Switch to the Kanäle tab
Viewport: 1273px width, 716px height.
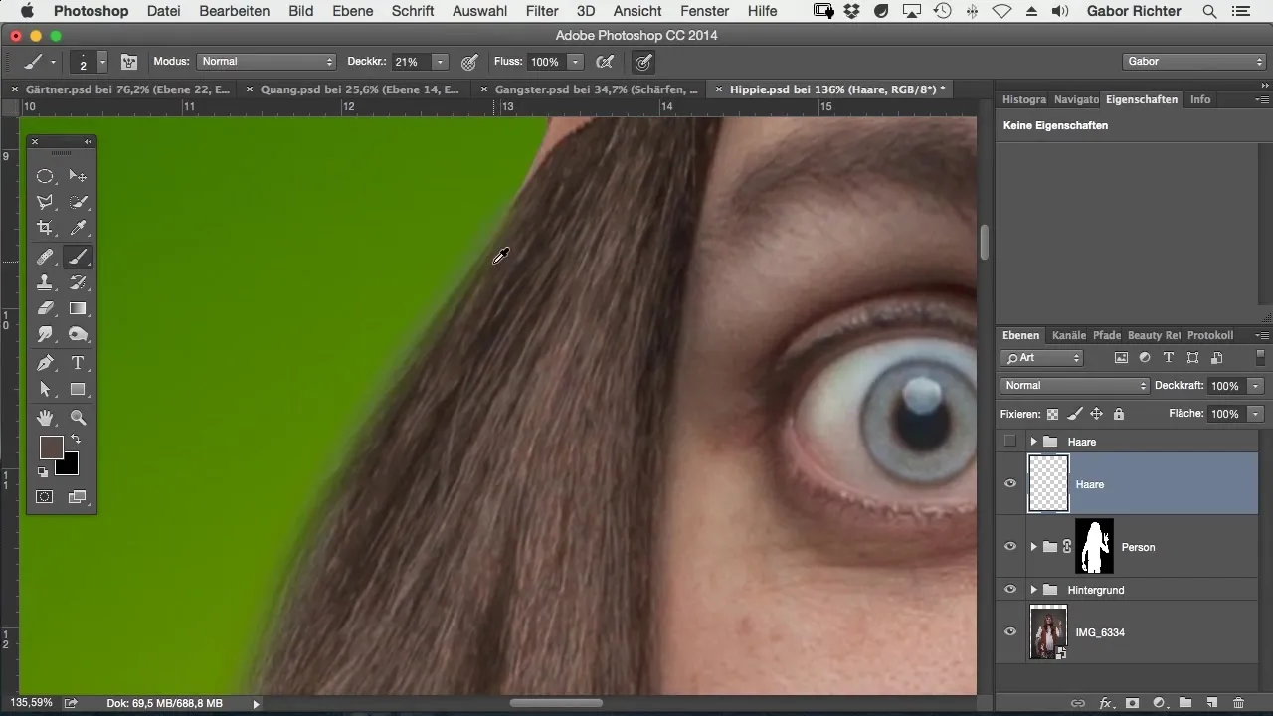click(x=1069, y=336)
